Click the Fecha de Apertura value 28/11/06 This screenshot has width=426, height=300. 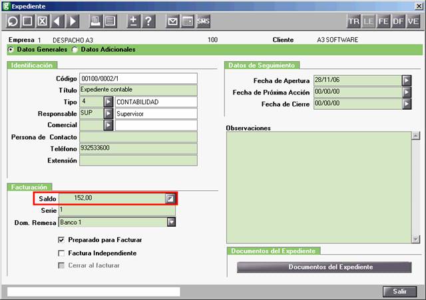tap(327, 80)
